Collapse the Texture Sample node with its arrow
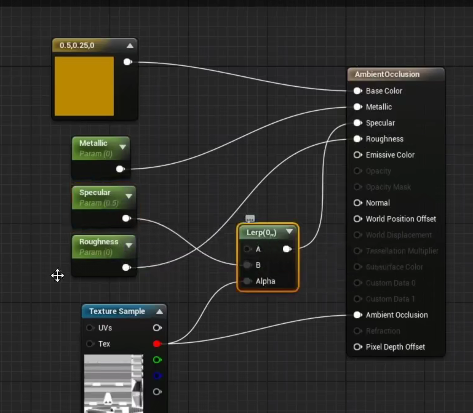This screenshot has width=473, height=413. 159,311
